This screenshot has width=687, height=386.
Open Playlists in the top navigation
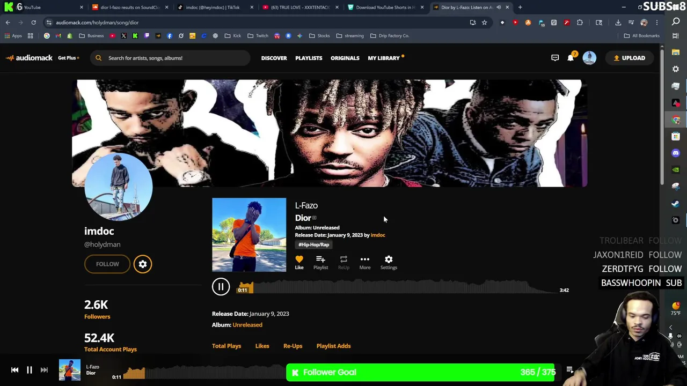[x=309, y=58]
